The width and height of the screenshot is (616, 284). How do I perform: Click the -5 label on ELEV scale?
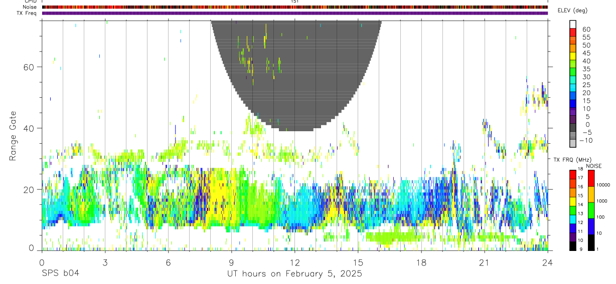(586, 133)
